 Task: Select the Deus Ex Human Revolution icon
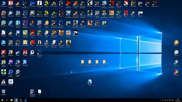(68, 42)
